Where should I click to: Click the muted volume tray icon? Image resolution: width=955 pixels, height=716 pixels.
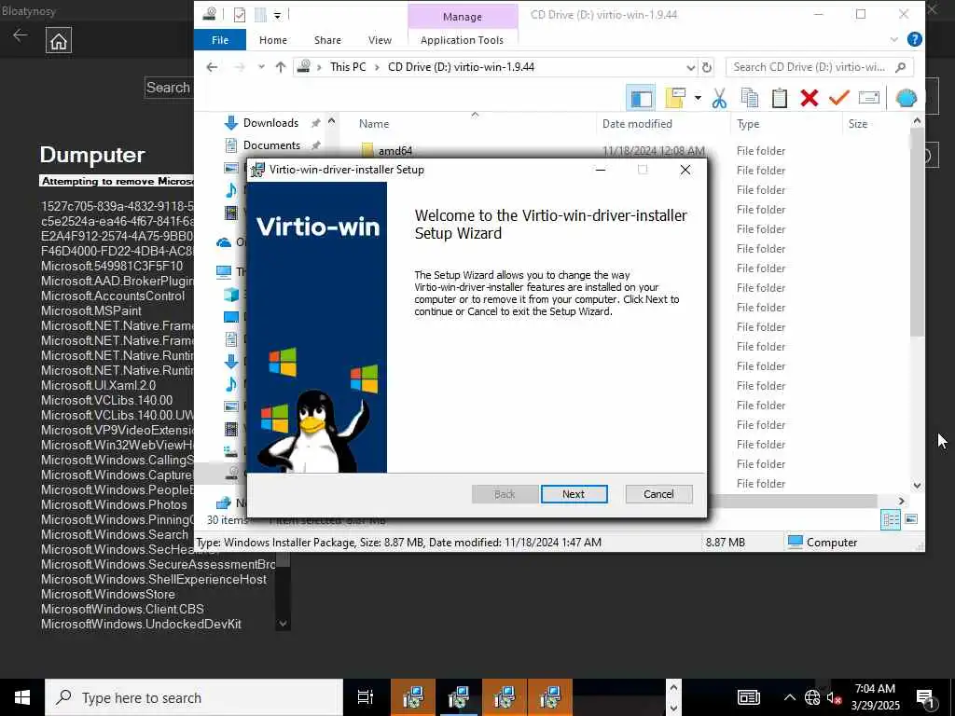point(834,697)
